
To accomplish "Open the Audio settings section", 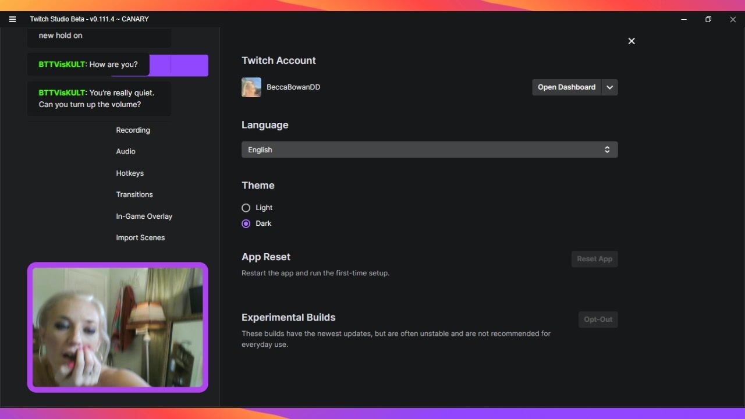I will [126, 151].
